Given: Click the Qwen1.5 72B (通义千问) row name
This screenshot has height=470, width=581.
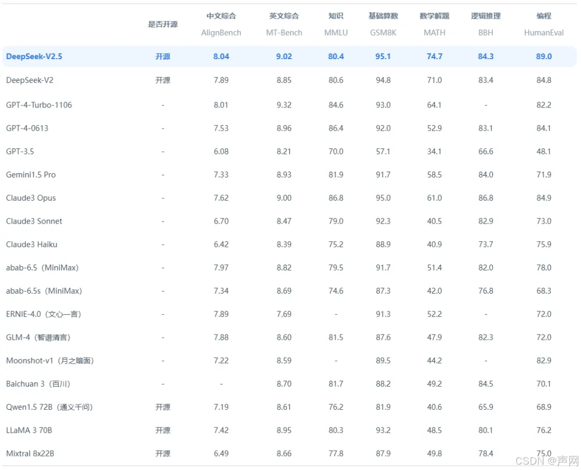Looking at the screenshot, I should coord(49,408).
